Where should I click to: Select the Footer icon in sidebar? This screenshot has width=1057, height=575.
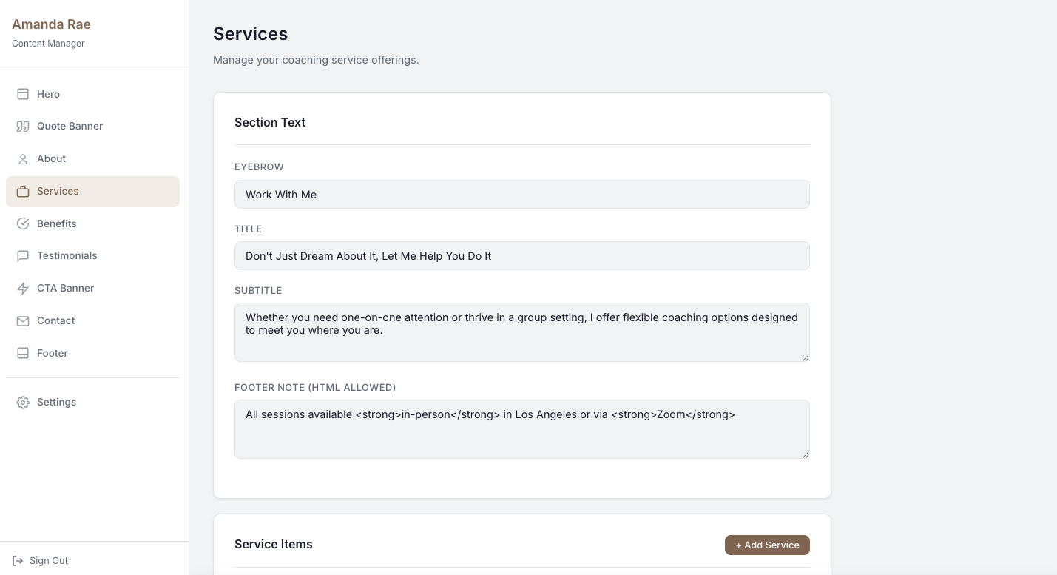[23, 353]
